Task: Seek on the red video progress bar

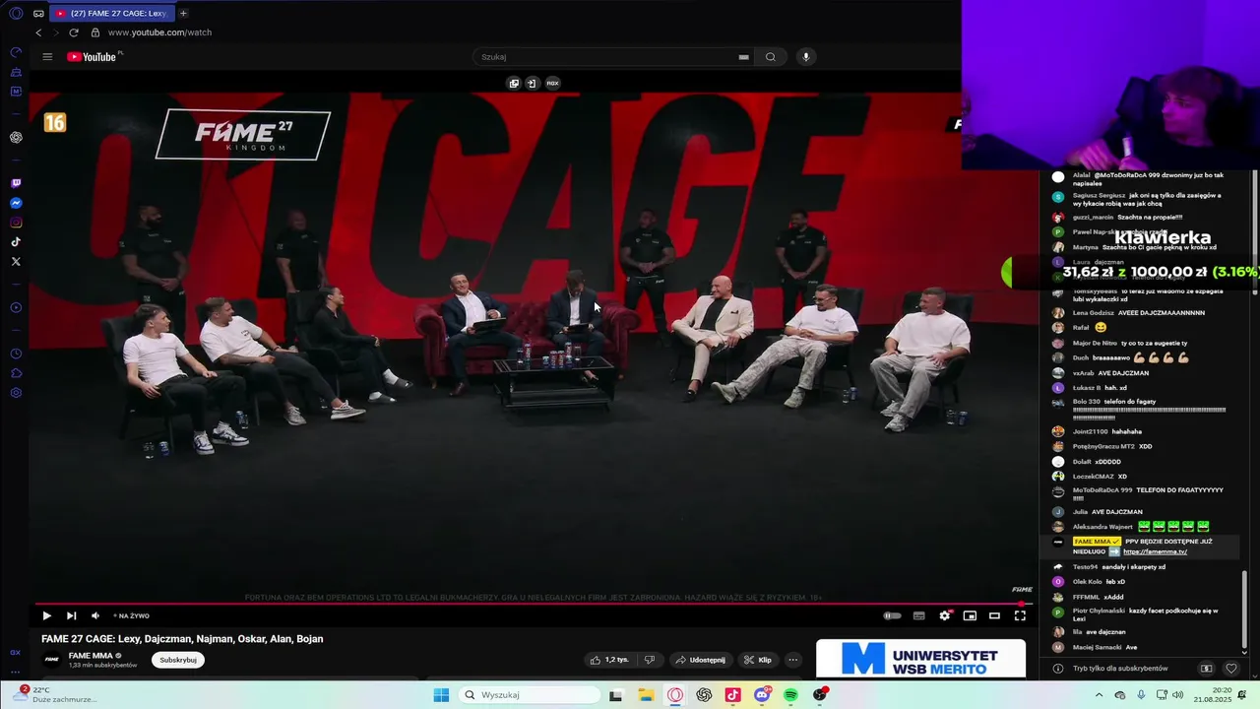Action: (x=532, y=604)
